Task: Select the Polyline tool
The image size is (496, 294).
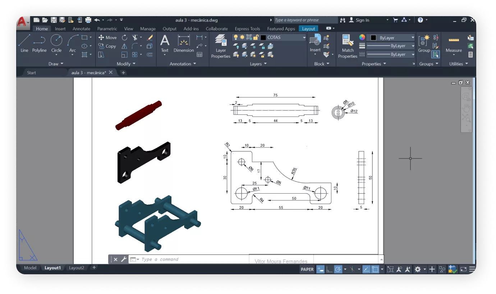Action: (39, 43)
